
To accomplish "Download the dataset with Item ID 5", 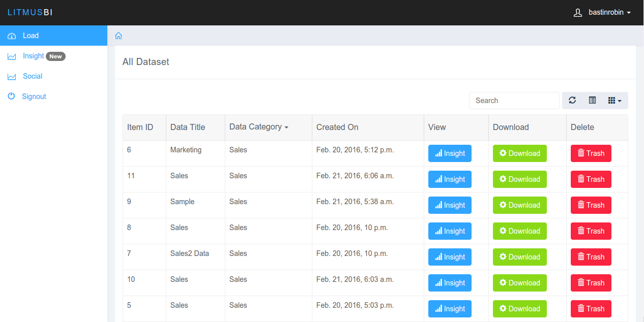I will [519, 309].
